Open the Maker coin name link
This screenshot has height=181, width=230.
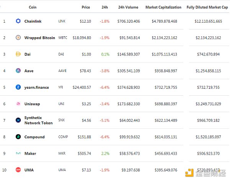[30, 153]
